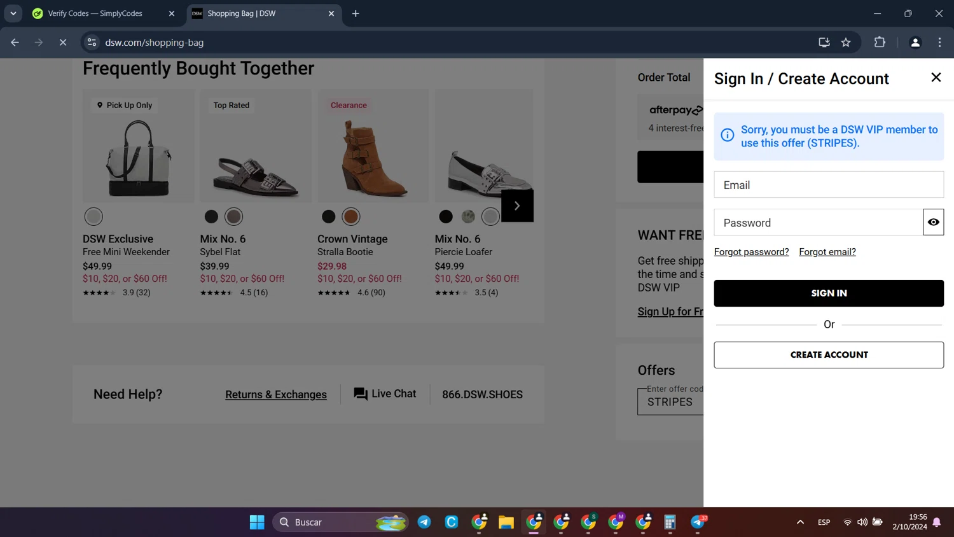Click the Top Rated badge
Viewport: 954px width, 537px height.
coord(232,105)
